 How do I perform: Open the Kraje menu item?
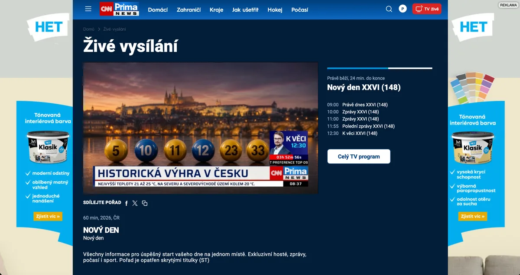[216, 10]
